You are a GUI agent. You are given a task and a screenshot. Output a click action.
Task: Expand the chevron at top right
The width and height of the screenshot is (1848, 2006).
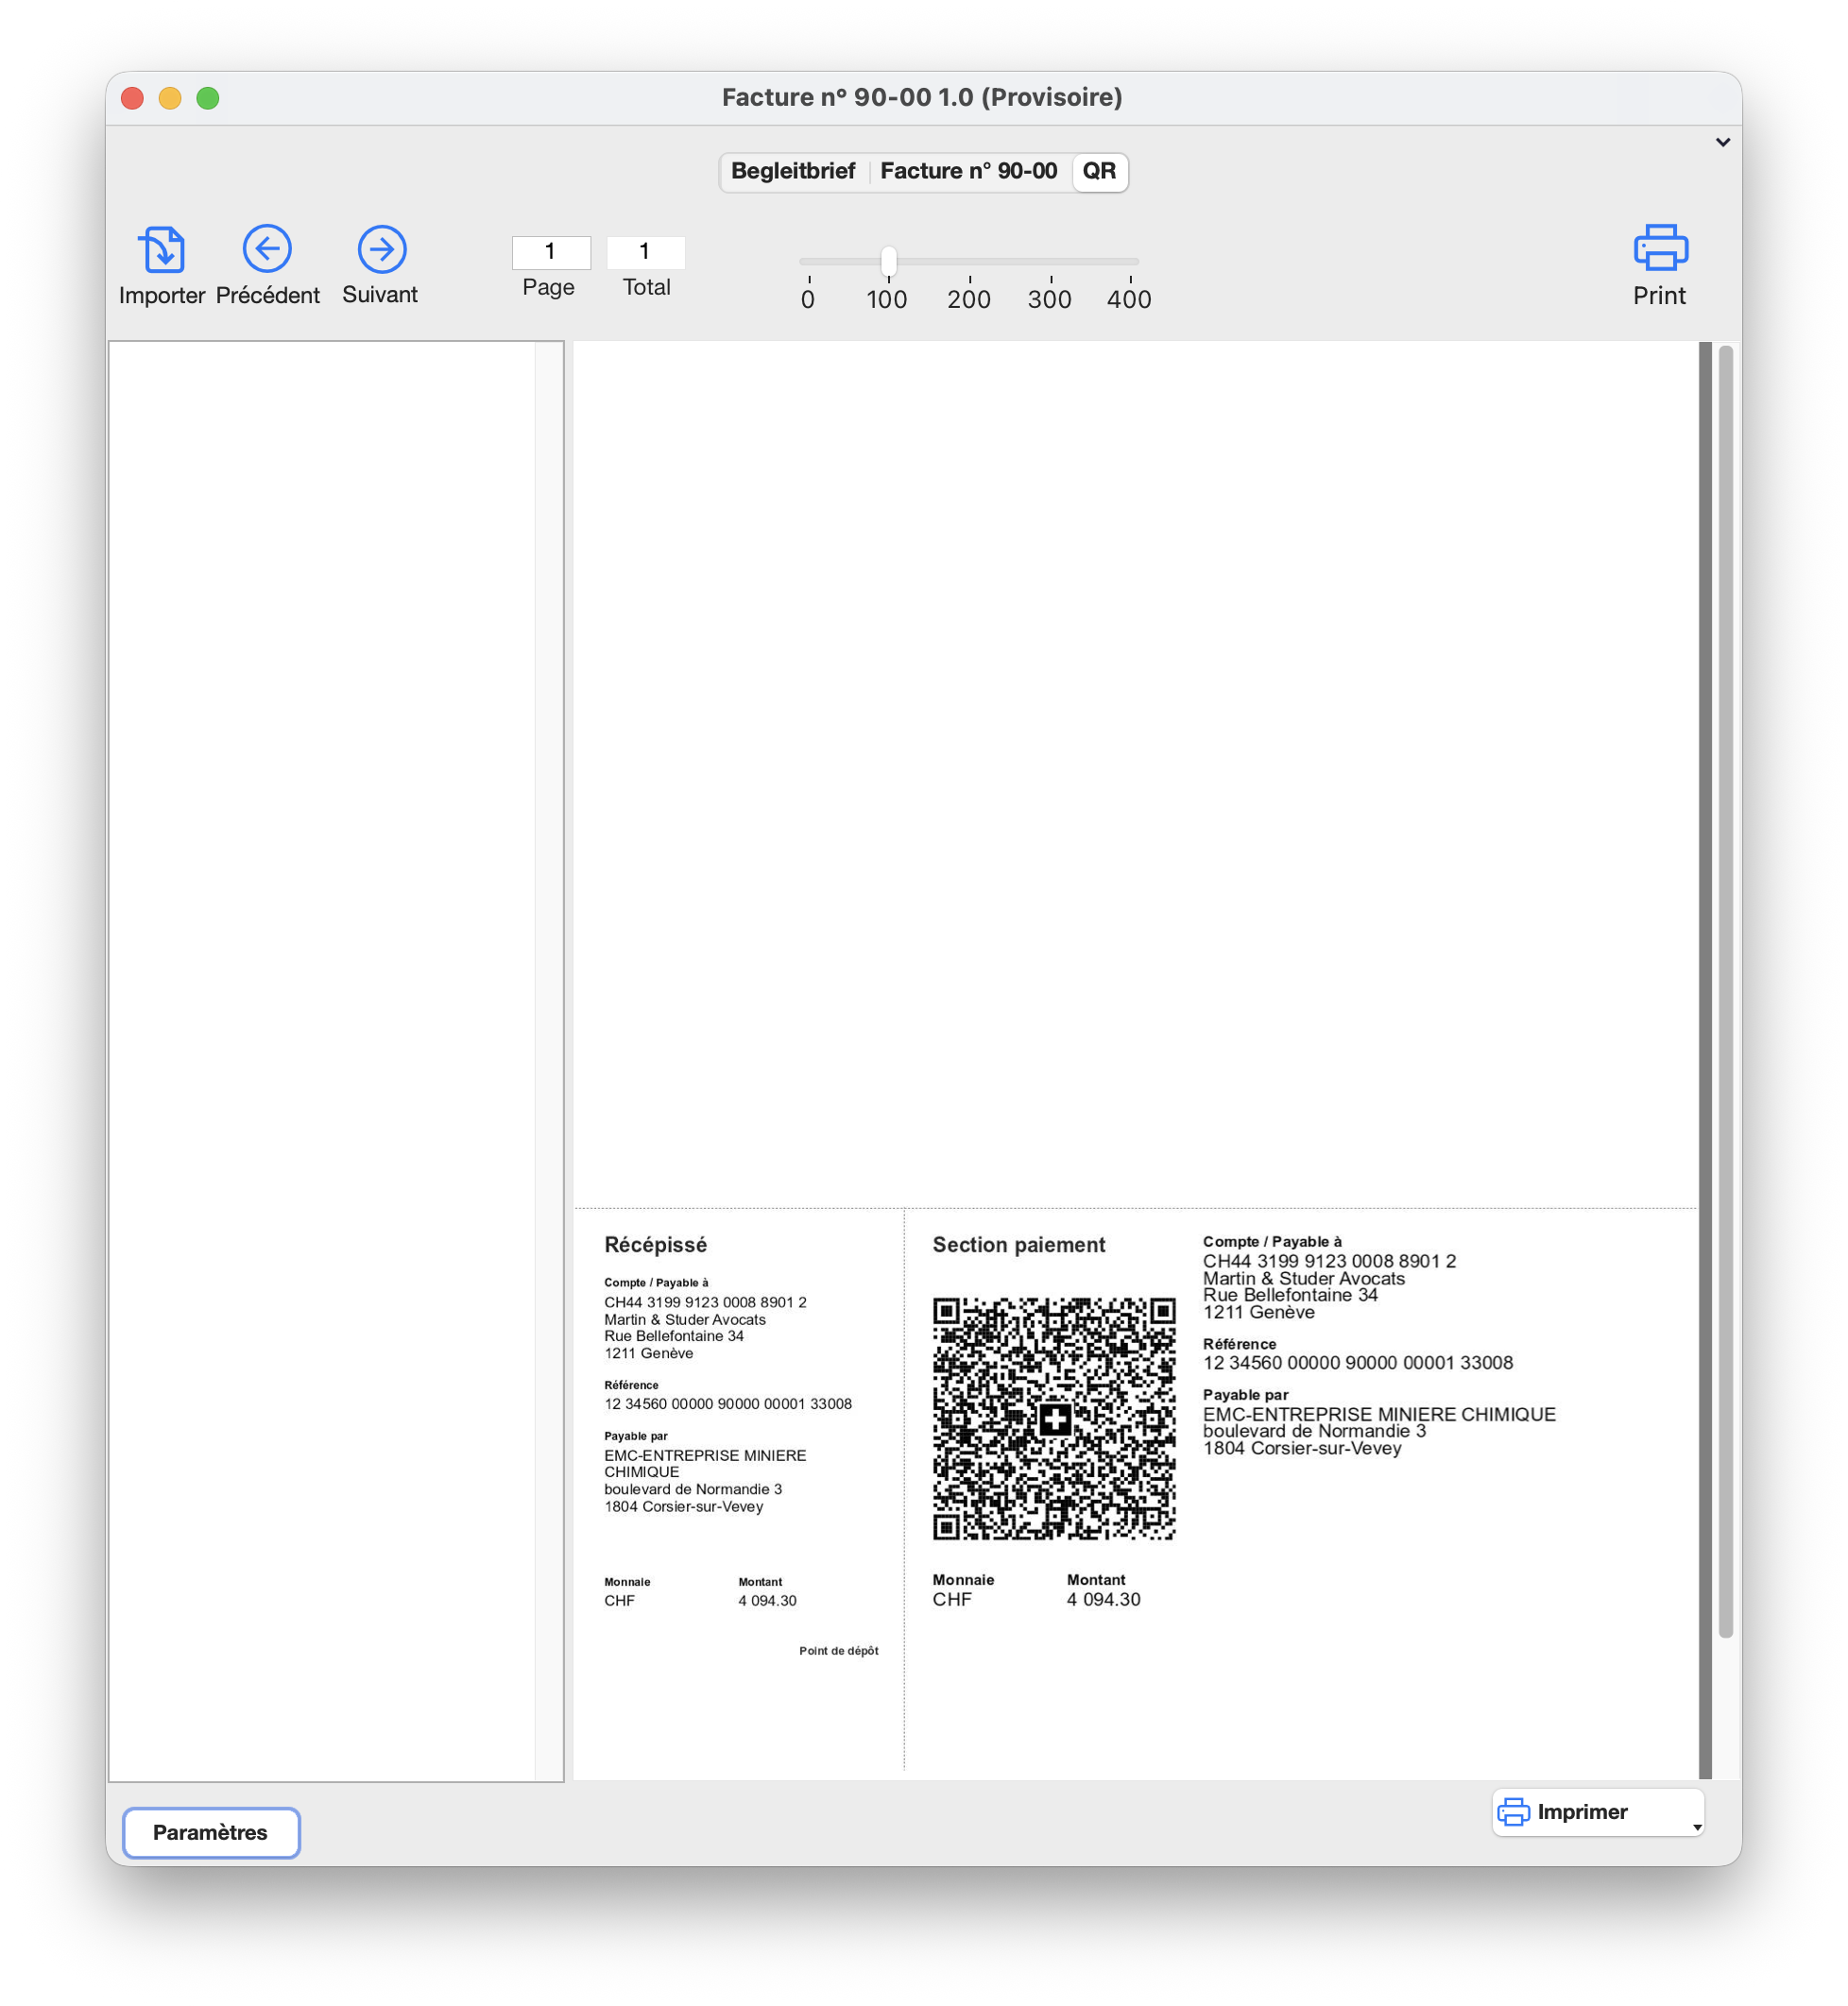1722,142
